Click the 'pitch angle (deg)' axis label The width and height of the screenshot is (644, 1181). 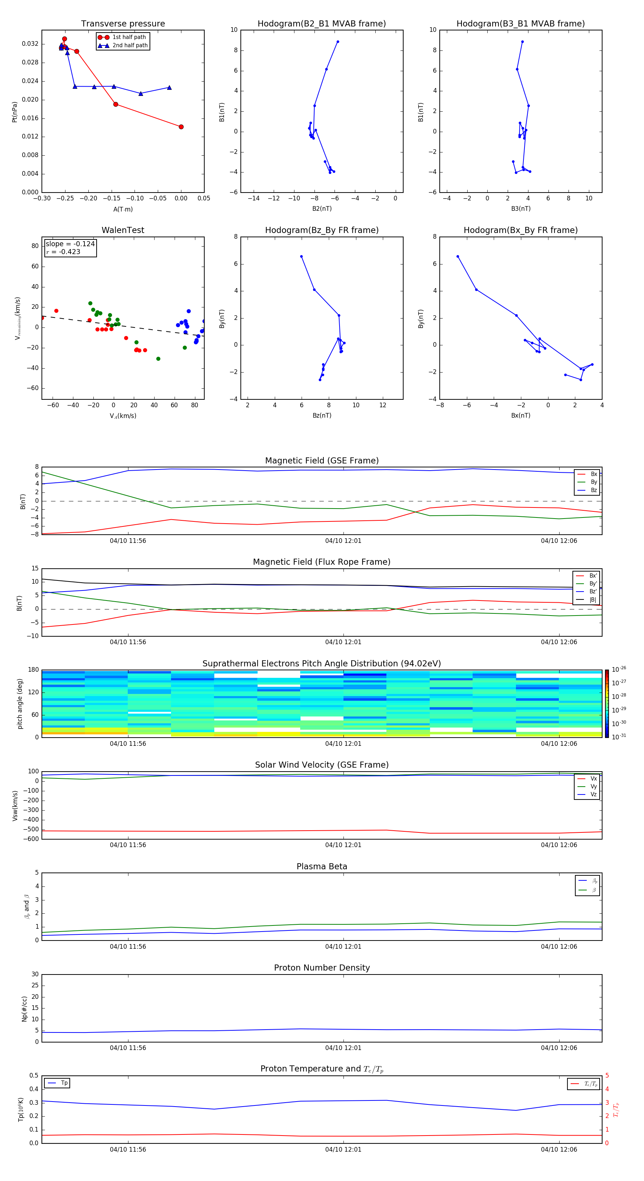pyautogui.click(x=20, y=704)
